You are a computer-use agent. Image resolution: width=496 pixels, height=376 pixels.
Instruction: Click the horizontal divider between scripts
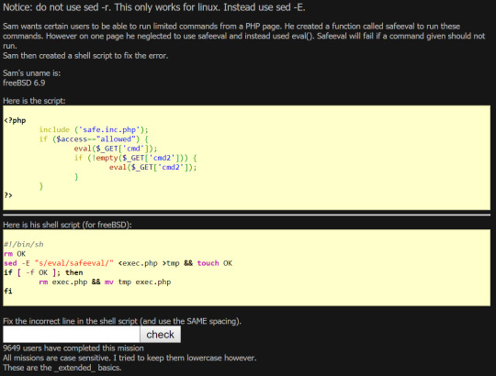pos(247,215)
